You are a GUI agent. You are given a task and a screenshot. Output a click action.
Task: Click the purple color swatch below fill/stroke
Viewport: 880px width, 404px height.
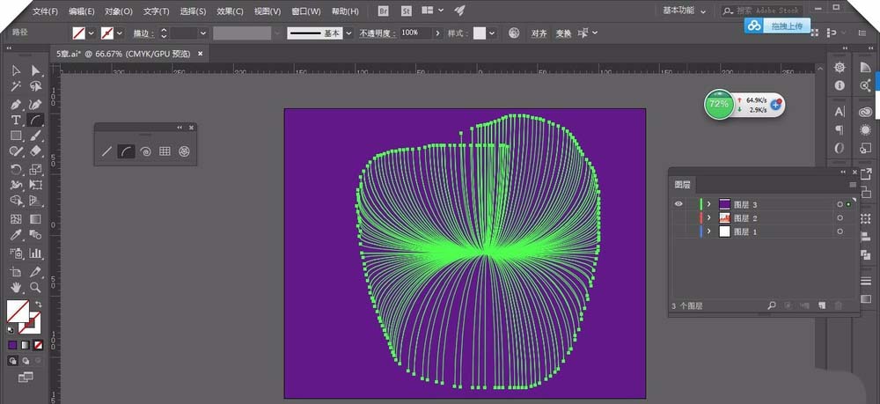(x=12, y=345)
